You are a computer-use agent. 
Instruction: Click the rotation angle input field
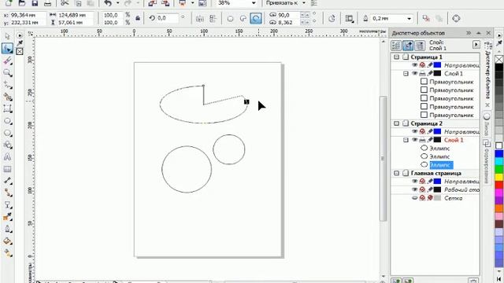click(167, 18)
